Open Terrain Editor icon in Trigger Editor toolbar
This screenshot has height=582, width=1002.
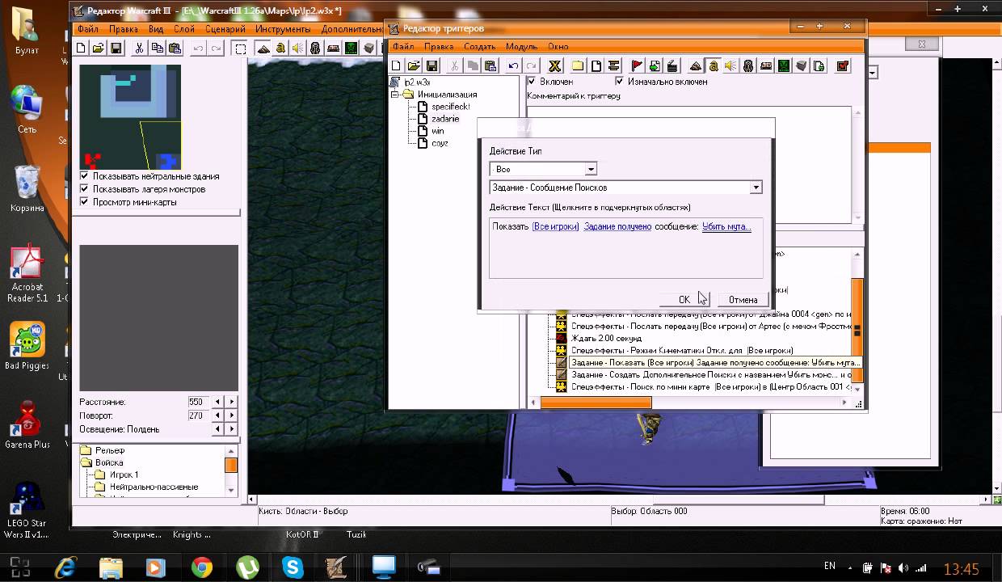(696, 66)
